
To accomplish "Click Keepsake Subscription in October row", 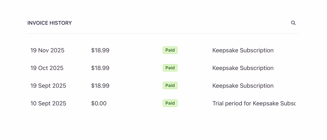I will tap(243, 68).
